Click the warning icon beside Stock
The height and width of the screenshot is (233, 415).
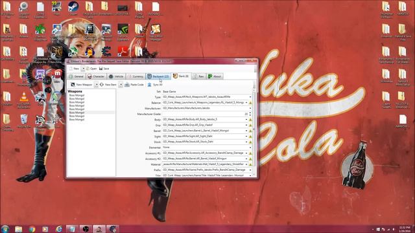250,142
